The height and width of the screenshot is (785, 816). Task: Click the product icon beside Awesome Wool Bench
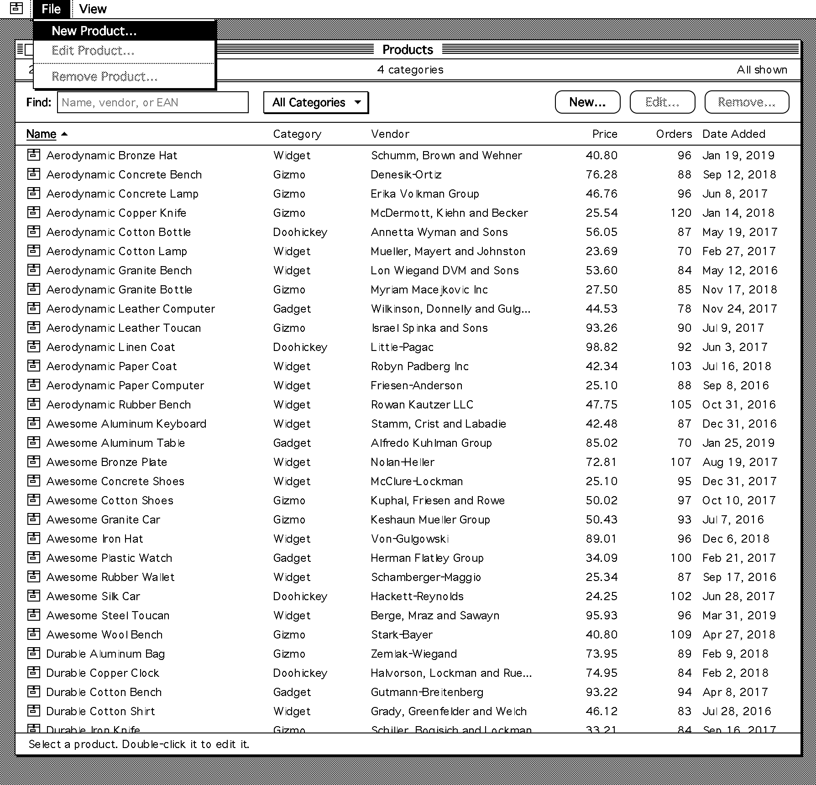33,634
